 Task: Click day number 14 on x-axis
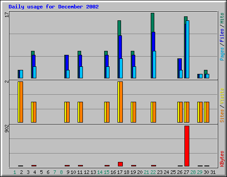pos(100,172)
